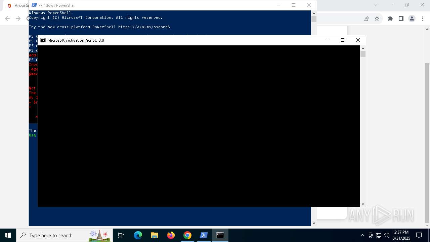Close the Windows PowerShell window
The image size is (430, 242).
click(x=309, y=5)
